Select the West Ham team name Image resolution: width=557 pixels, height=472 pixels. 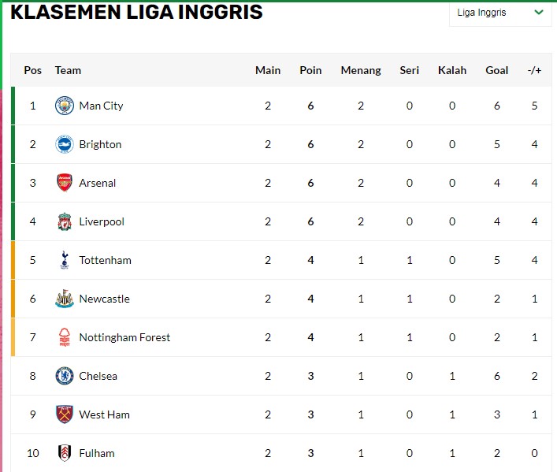104,414
